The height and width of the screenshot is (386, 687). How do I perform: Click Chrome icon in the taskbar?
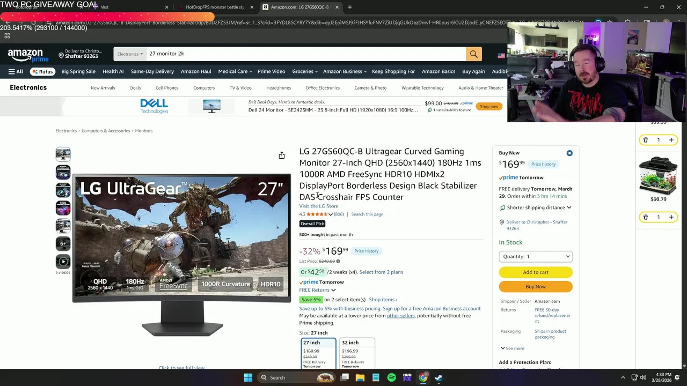click(x=423, y=377)
